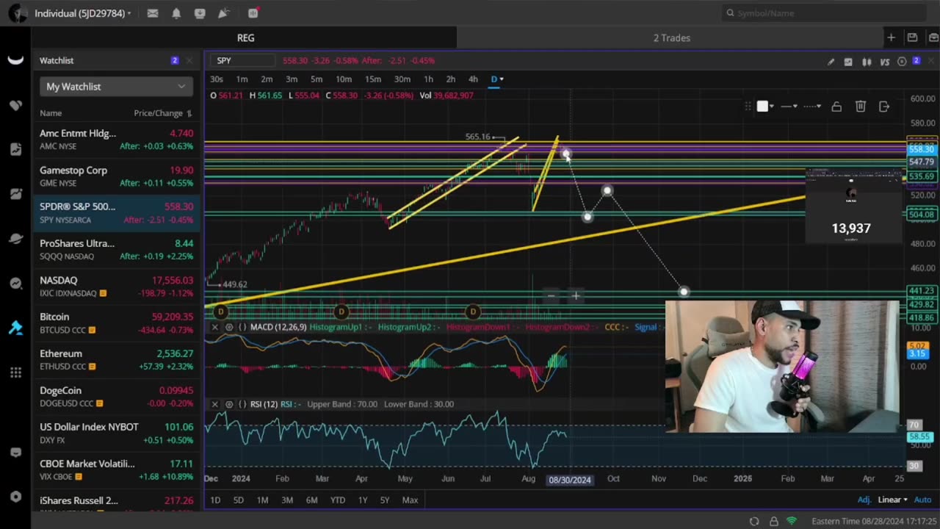Image resolution: width=940 pixels, height=529 pixels.
Task: Open the apps grid icon in left sidebar
Action: tap(15, 373)
